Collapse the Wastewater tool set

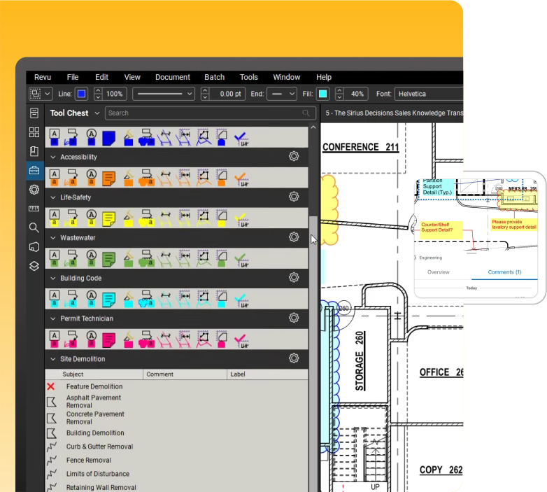(53, 238)
